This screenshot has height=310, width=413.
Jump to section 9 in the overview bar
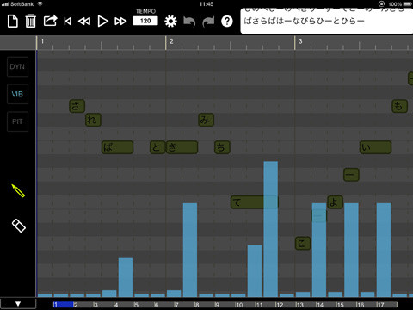[225, 305]
